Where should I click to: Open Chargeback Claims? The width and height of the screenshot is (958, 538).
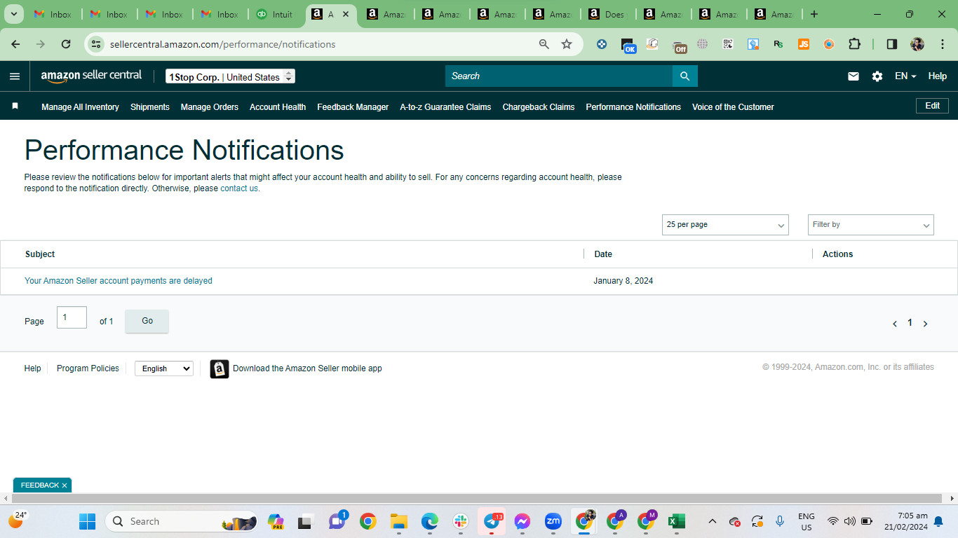click(x=539, y=107)
